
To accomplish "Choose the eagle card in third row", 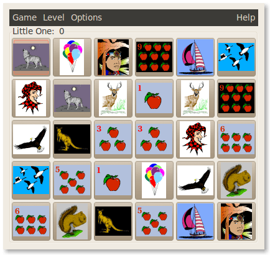I will (31, 139).
